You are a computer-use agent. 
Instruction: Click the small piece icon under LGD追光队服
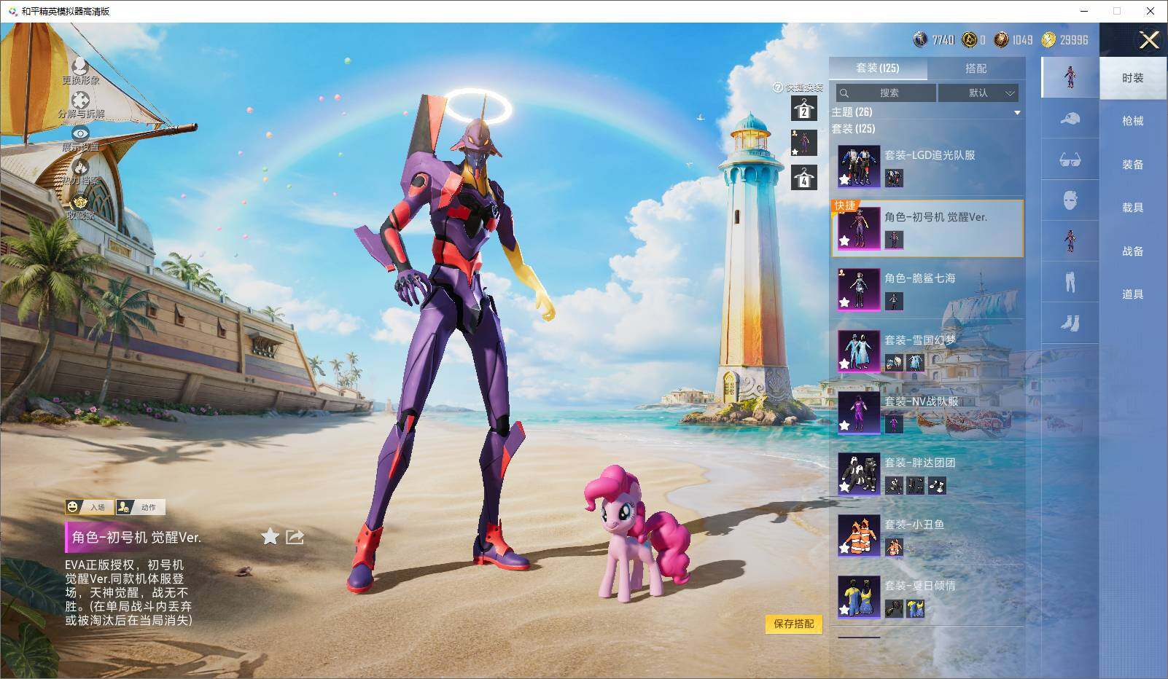point(894,178)
